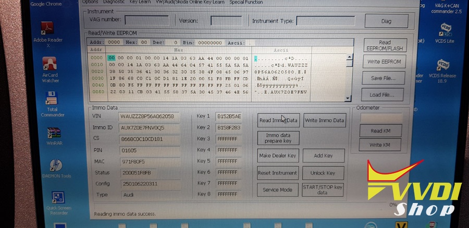This screenshot has height=228, width=469.
Task: Click Write KM button
Action: coord(379,145)
